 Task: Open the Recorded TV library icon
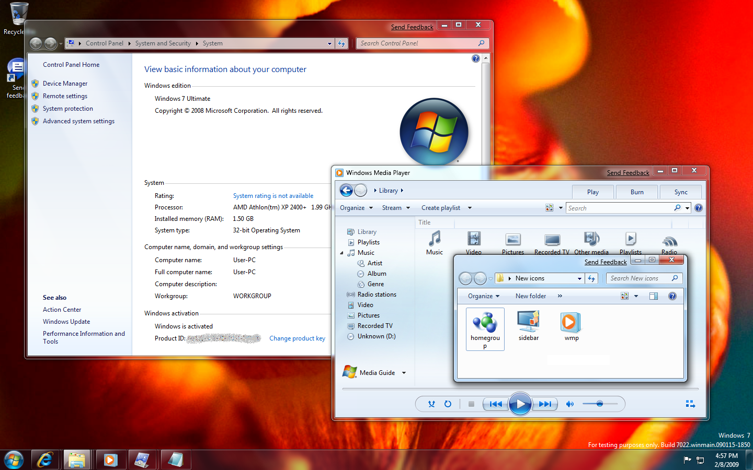pos(552,243)
